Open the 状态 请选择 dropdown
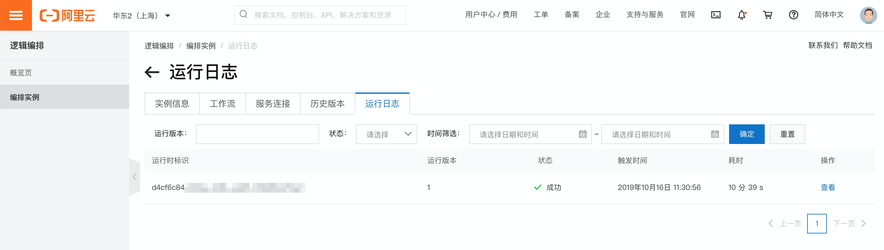884x250 pixels. pyautogui.click(x=386, y=134)
